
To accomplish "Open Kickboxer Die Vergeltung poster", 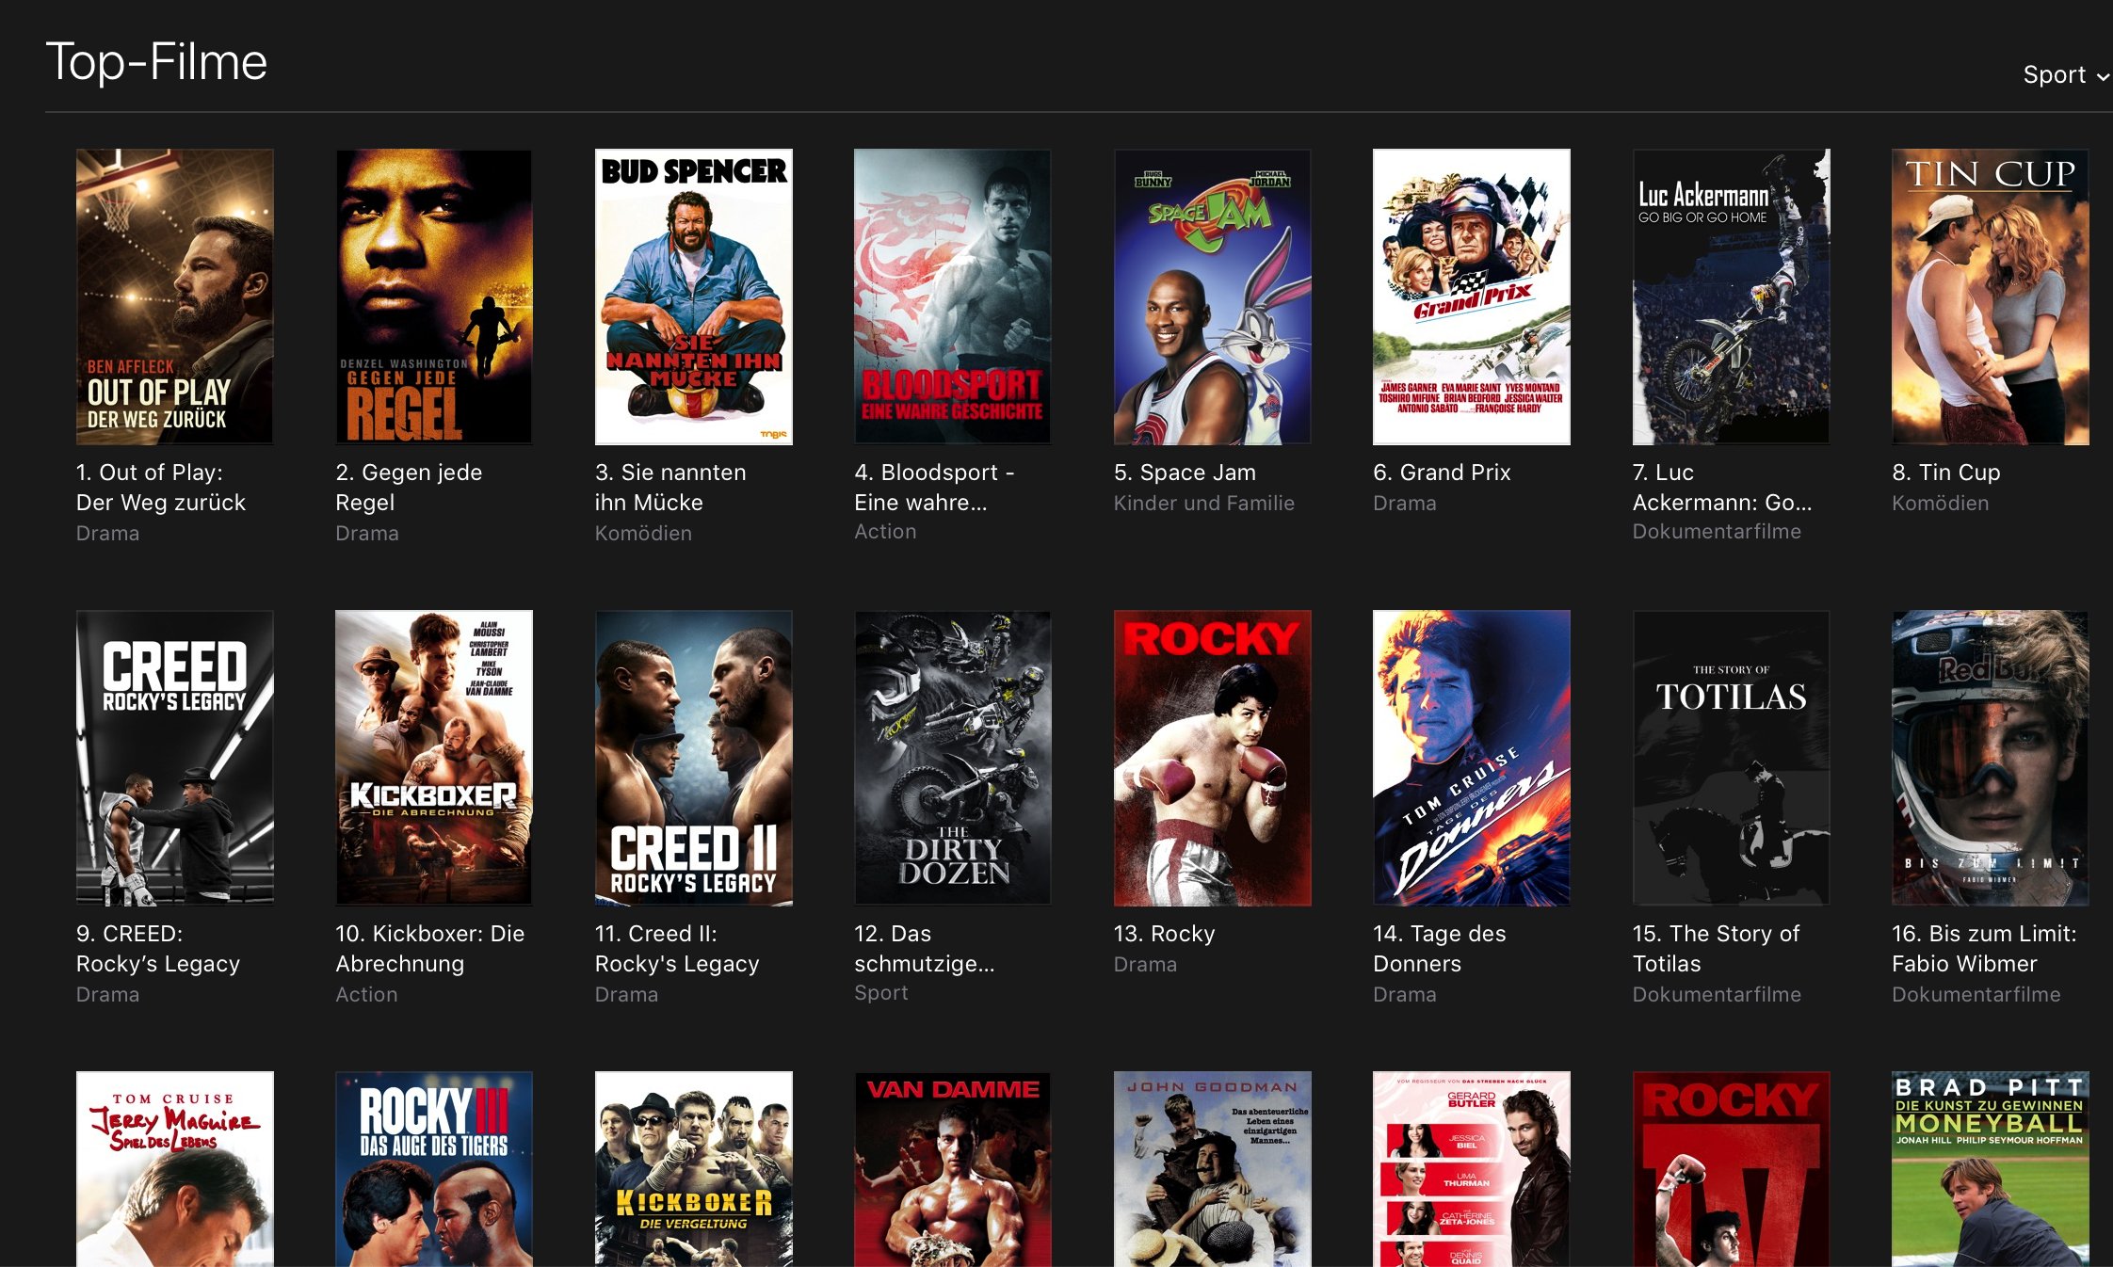I will pyautogui.click(x=694, y=1169).
